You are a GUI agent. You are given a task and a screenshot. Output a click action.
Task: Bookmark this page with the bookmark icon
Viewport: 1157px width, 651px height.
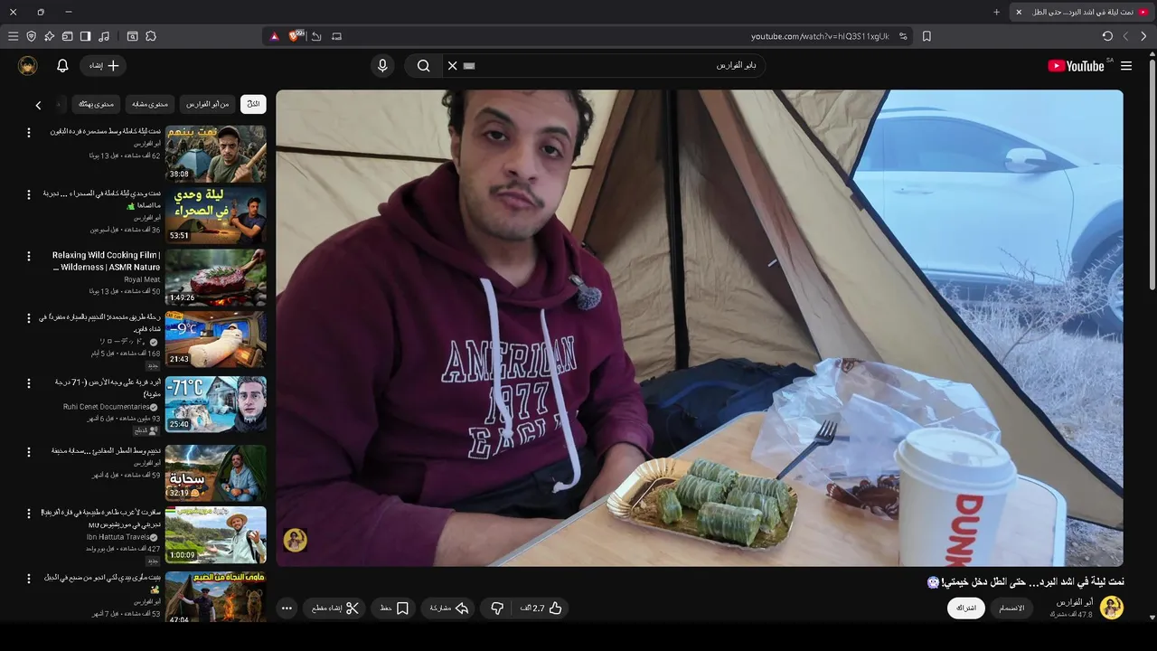(x=927, y=36)
